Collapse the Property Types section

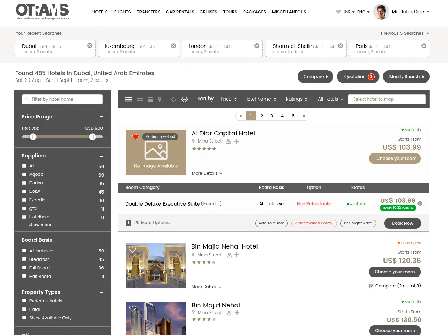[101, 292]
